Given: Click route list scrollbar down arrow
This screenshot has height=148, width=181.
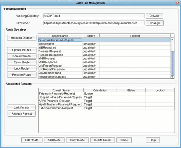Looking at the screenshot, I should pos(172,77).
